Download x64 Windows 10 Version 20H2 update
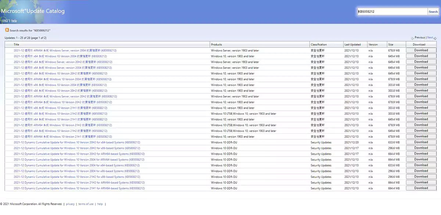 point(421,73)
